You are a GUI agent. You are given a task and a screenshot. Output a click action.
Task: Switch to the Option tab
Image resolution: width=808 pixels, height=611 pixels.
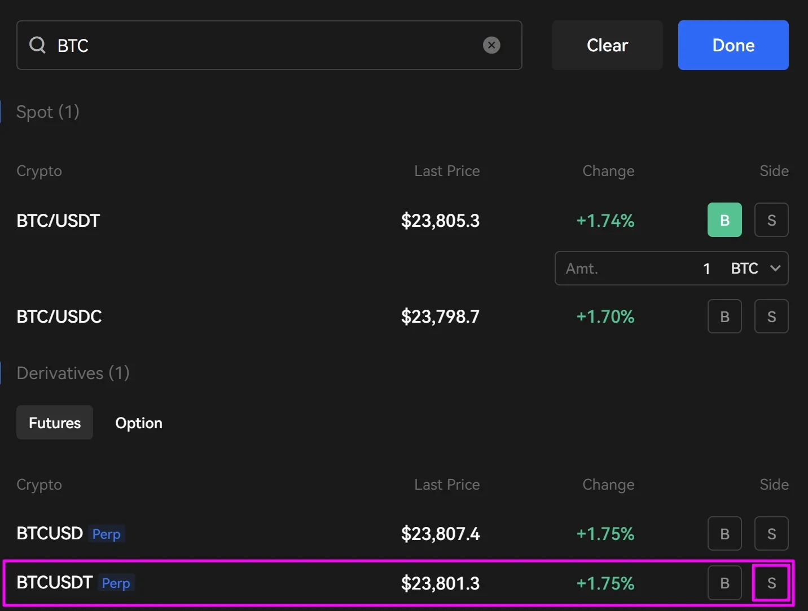point(139,423)
